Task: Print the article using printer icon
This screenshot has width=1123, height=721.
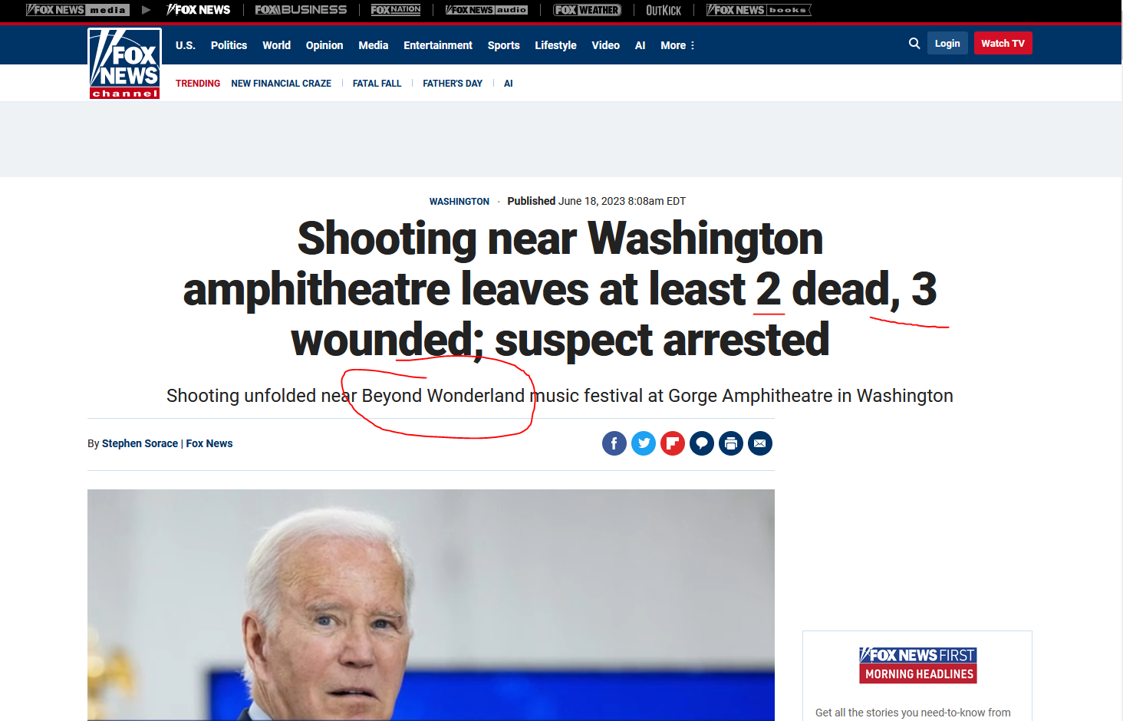Action: point(731,443)
